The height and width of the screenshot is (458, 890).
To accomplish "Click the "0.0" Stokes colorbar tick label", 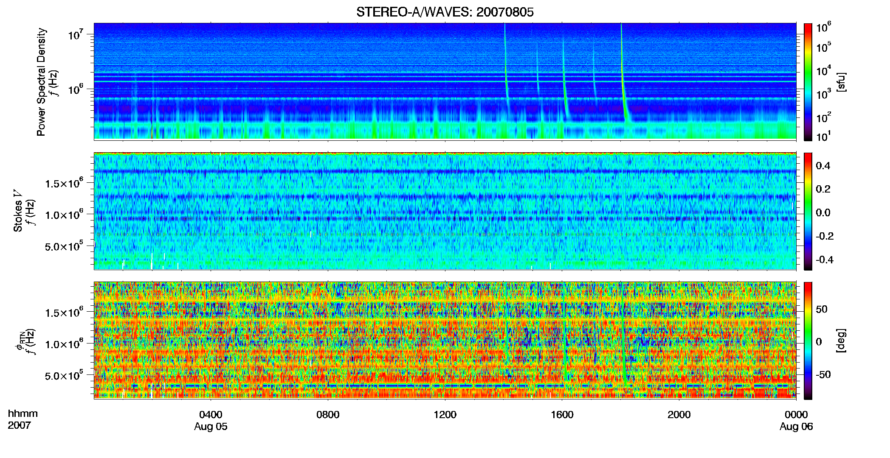I will tap(823, 213).
